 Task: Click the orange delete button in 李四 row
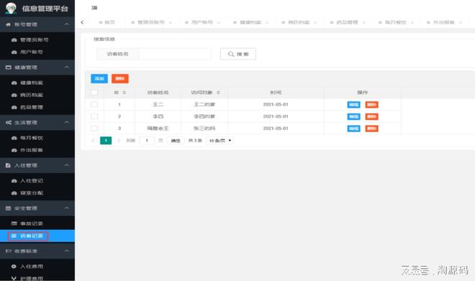point(371,116)
